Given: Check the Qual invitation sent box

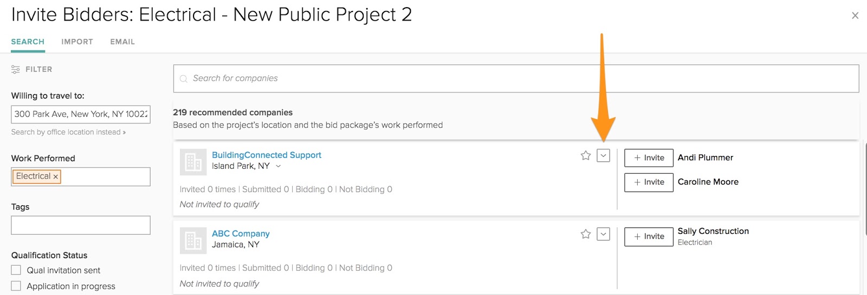Looking at the screenshot, I should 16,270.
